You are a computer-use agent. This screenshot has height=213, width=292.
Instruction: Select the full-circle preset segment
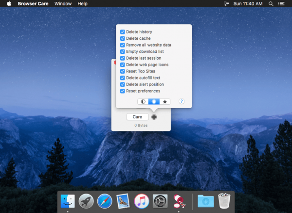coord(154,101)
